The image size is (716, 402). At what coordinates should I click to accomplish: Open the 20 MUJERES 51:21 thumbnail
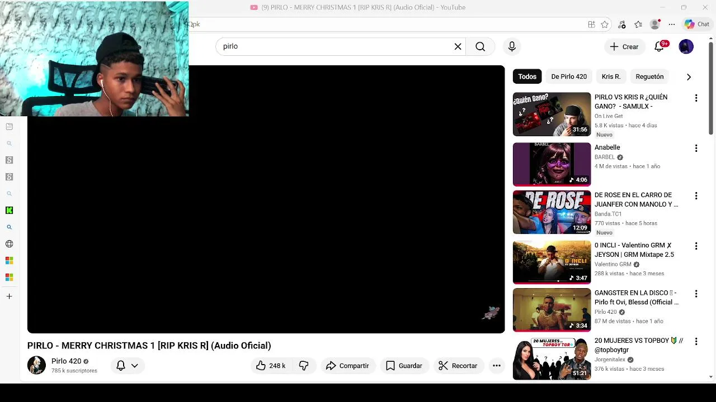[x=552, y=357]
